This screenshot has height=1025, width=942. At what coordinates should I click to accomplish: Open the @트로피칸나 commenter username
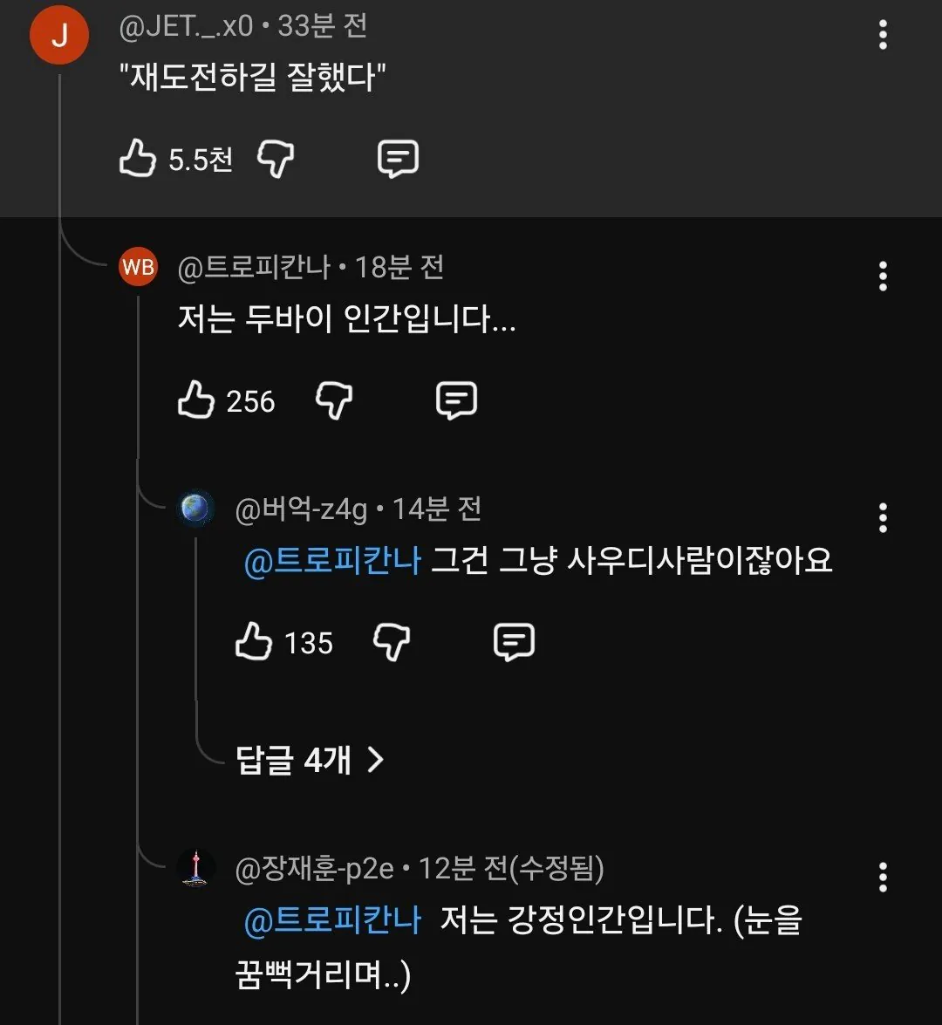click(x=253, y=267)
